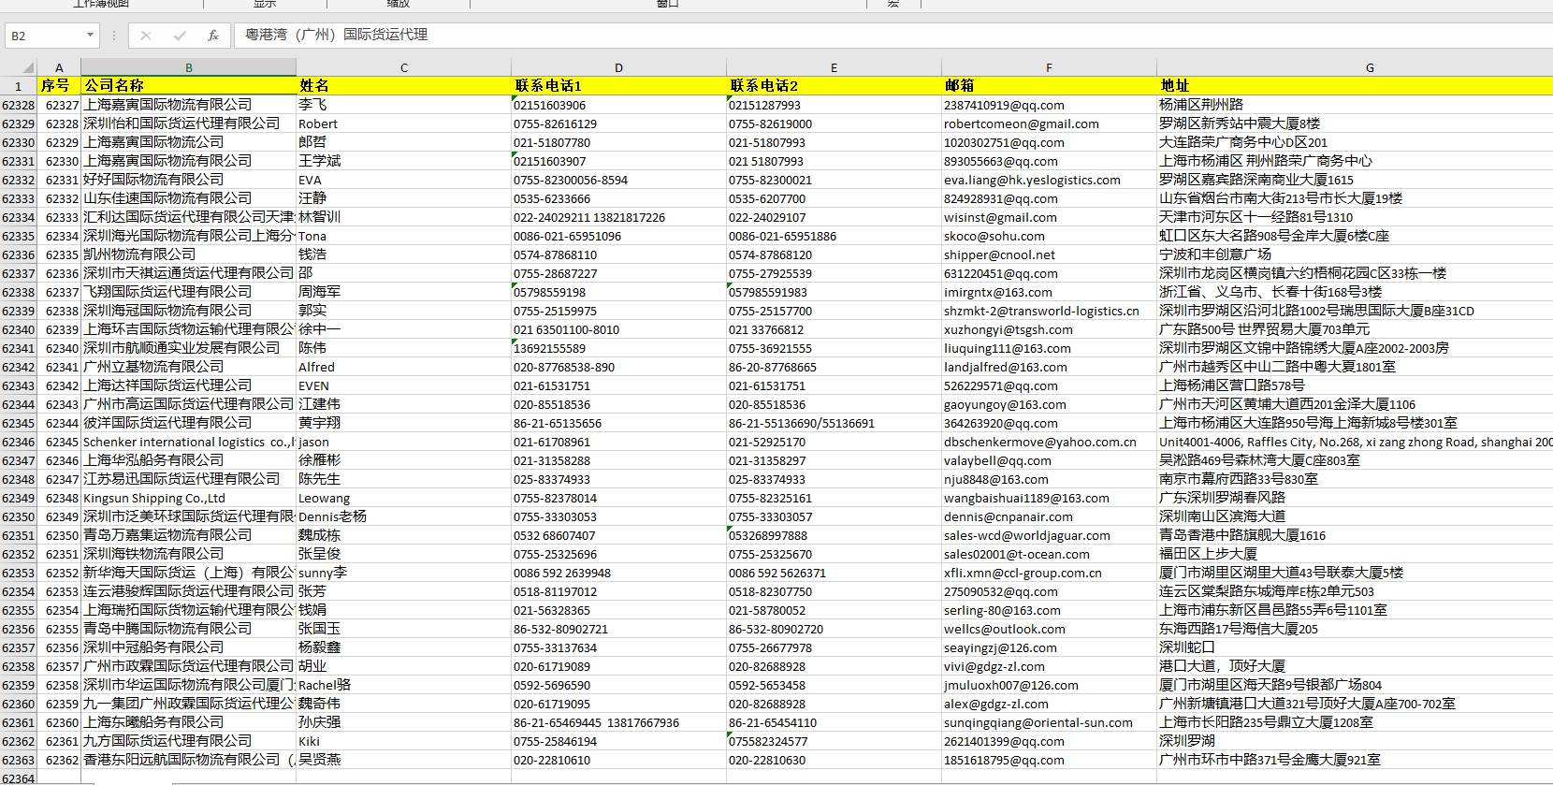
Task: Select cell Kingsun Shipping Co.,Ltd
Action: (x=188, y=498)
